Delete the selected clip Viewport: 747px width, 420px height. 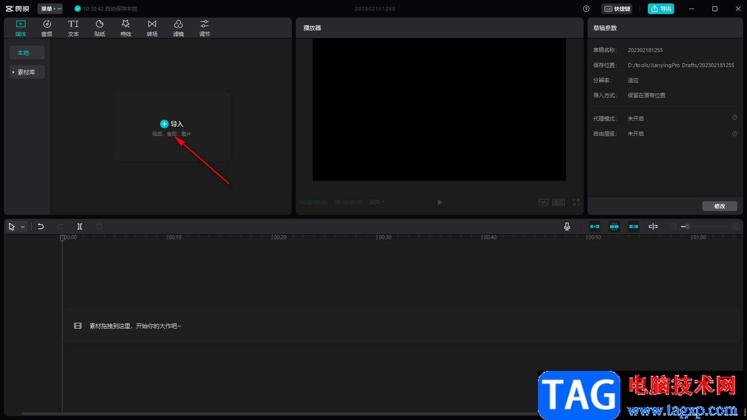coord(99,227)
